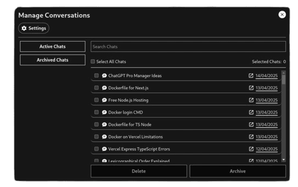
Task: Click chat bubble icon for Docker login CMD
Action: (104, 112)
